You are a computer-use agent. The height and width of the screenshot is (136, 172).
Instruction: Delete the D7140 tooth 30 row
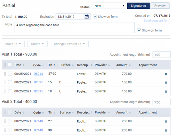pyautogui.click(x=166, y=130)
